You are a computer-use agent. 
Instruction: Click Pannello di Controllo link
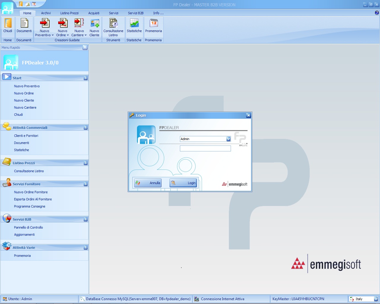coord(28,227)
